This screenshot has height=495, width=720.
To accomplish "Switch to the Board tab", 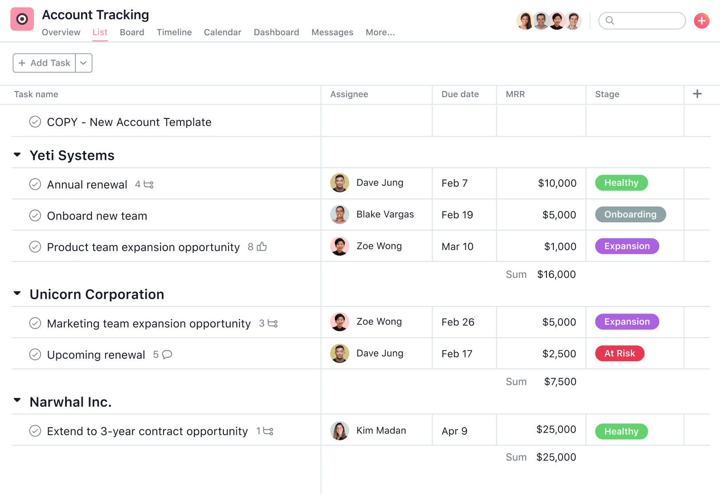I will click(132, 32).
